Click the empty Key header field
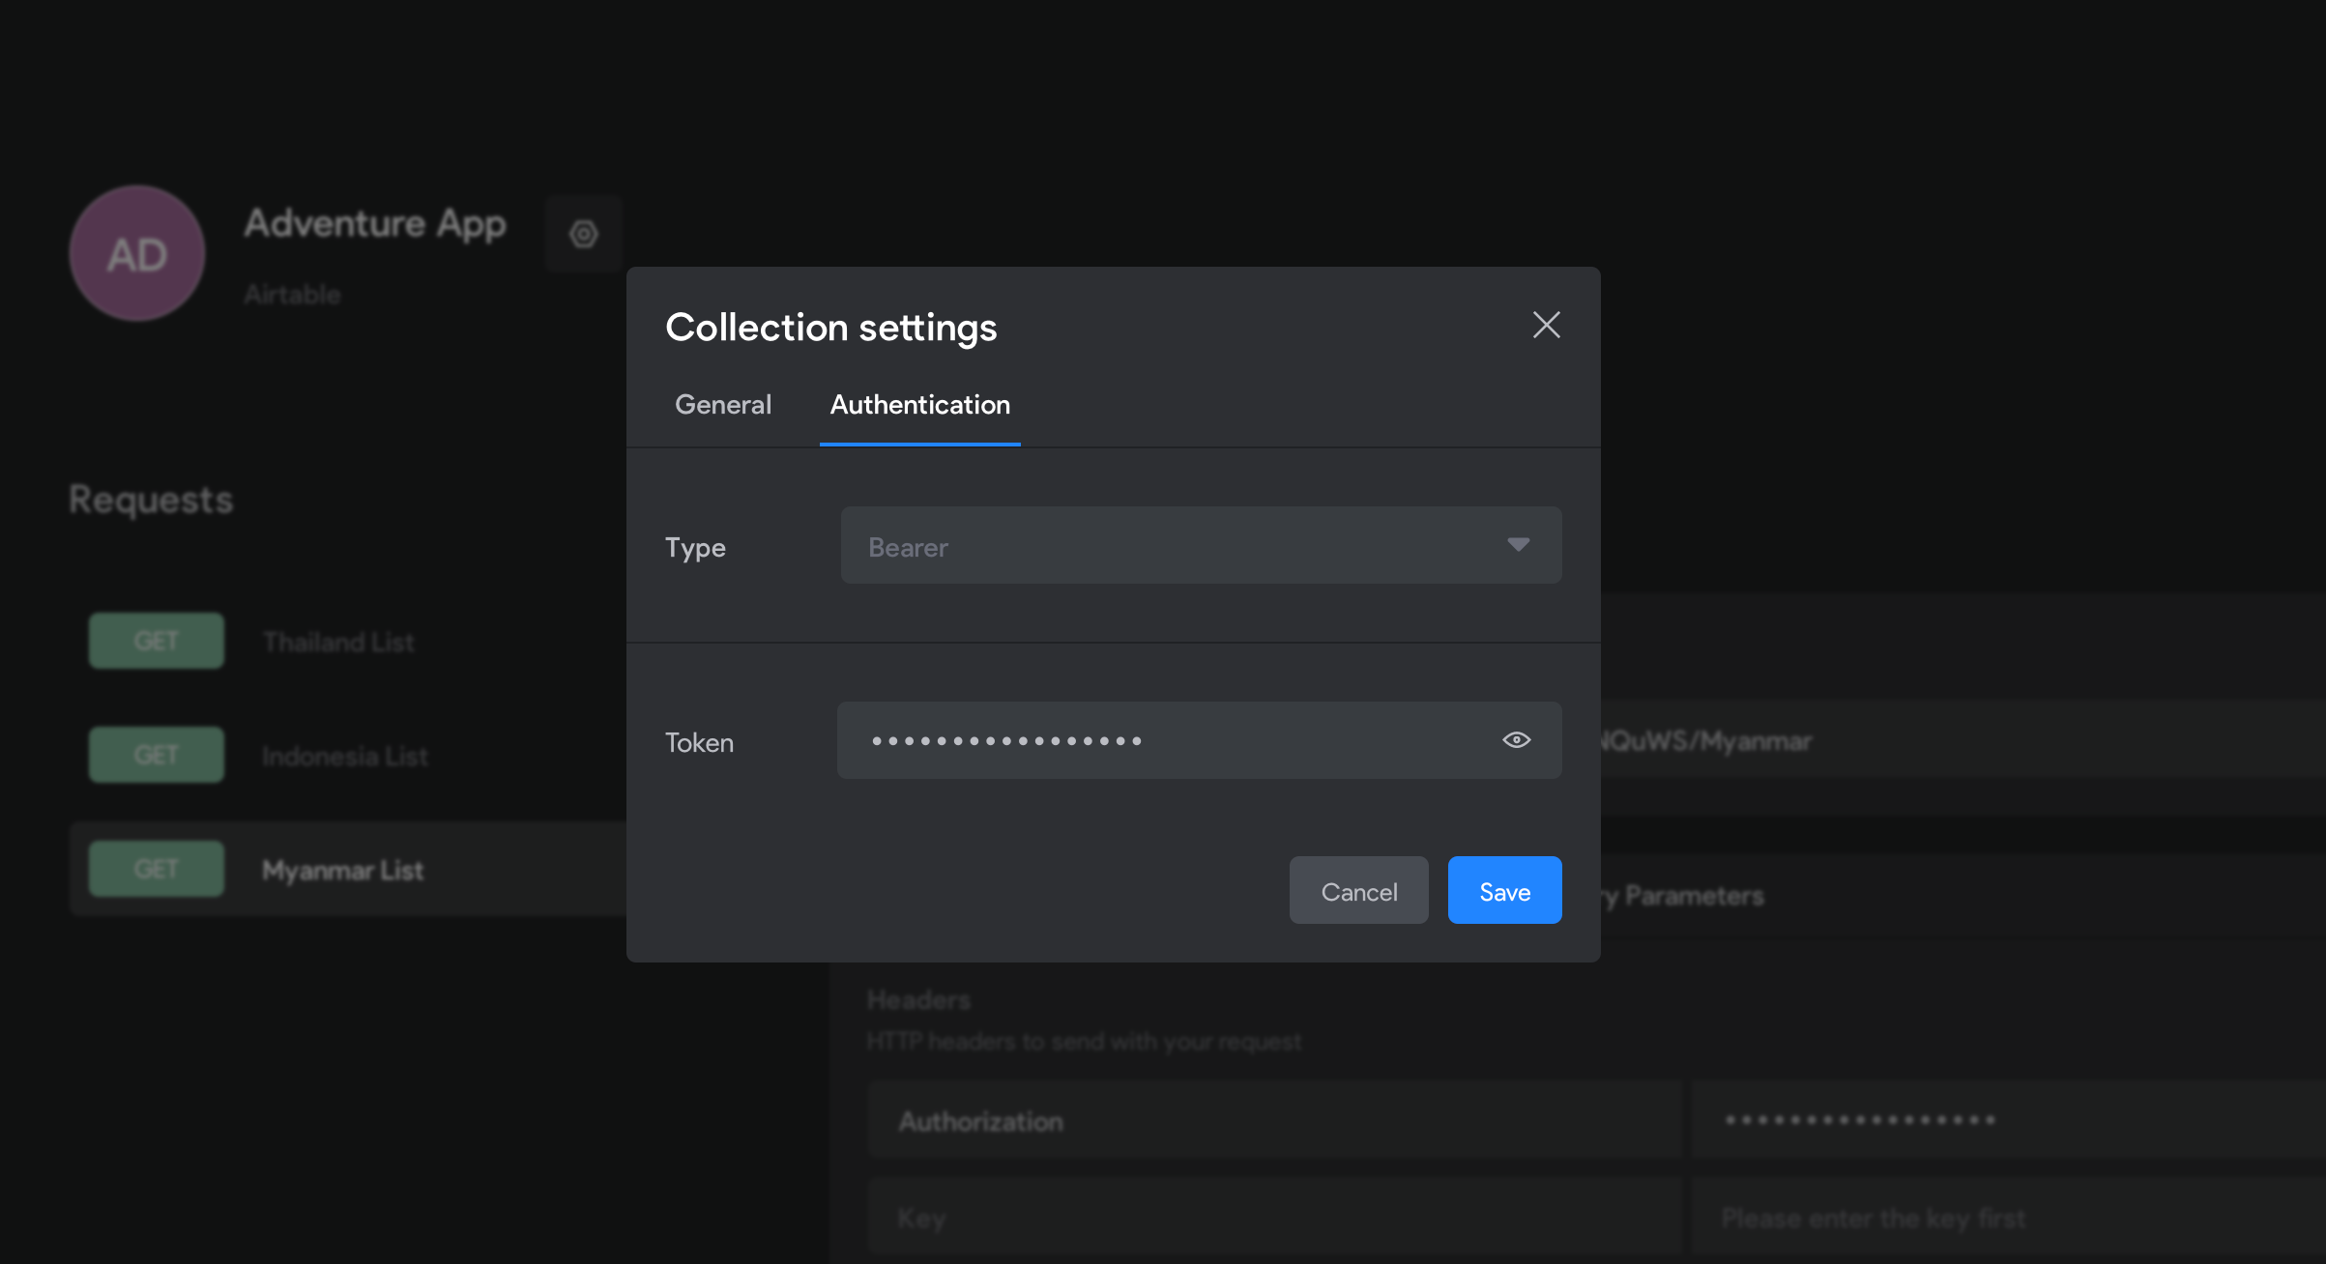The image size is (2326, 1264). click(x=1274, y=1218)
